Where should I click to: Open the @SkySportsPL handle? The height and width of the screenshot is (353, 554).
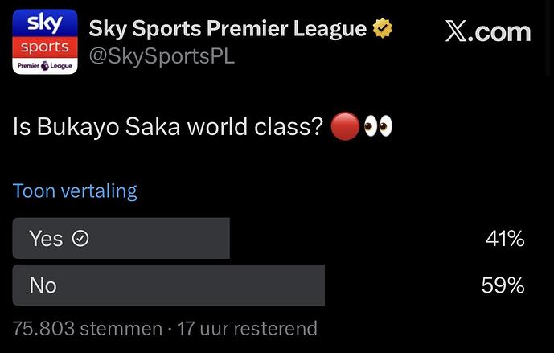point(162,57)
